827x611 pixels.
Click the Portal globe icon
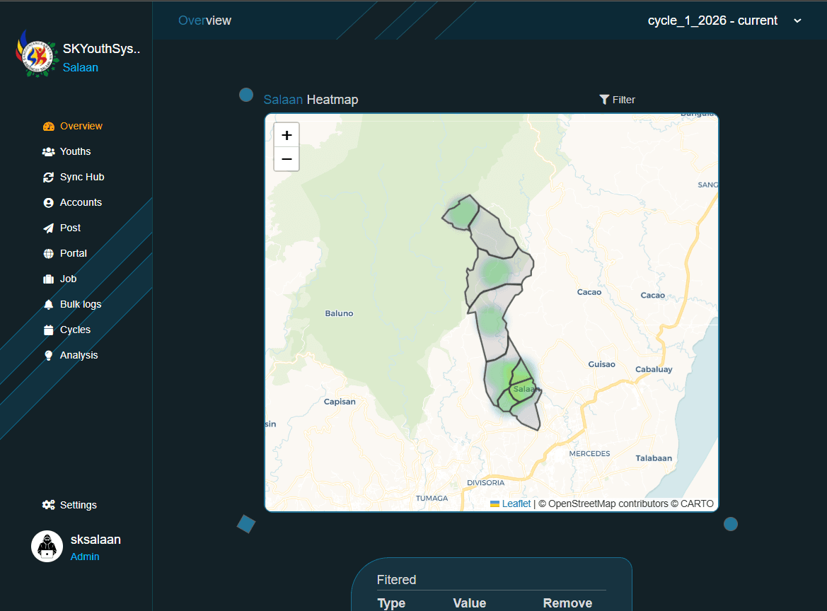click(x=49, y=254)
